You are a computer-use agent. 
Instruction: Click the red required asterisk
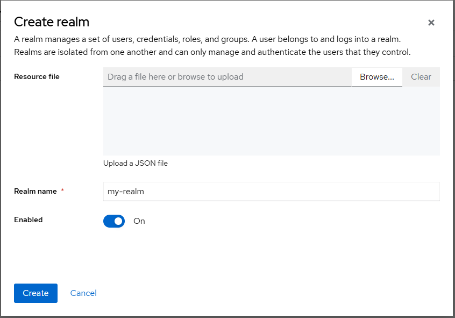click(x=62, y=191)
